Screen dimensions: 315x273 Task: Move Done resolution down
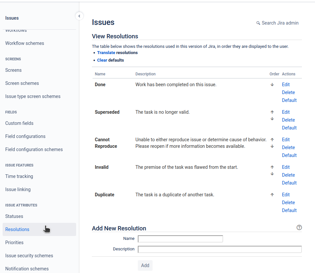[272, 85]
